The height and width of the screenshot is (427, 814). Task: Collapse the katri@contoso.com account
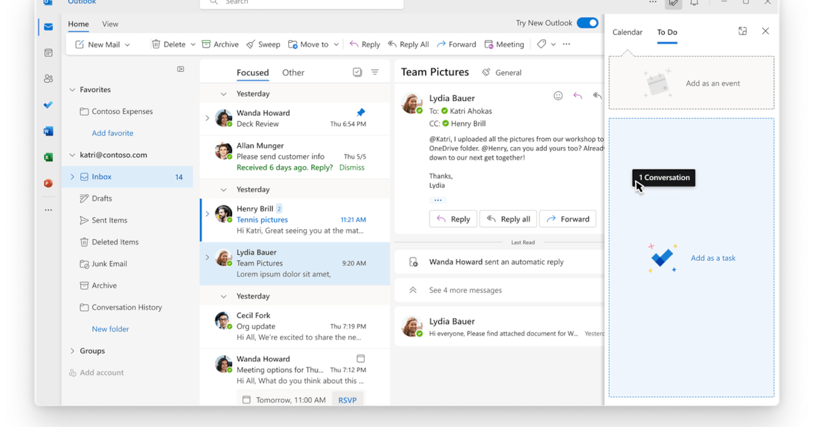(73, 155)
